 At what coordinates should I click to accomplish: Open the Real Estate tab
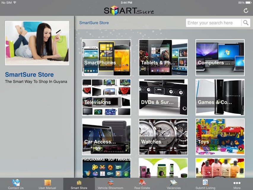[x=142, y=184]
